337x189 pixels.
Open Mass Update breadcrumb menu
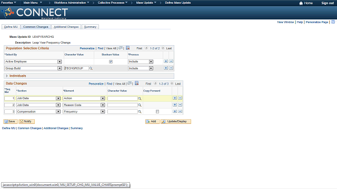point(146,3)
